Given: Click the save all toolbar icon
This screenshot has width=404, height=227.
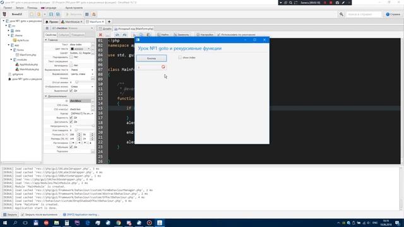Looking at the screenshot, I should point(58,14).
